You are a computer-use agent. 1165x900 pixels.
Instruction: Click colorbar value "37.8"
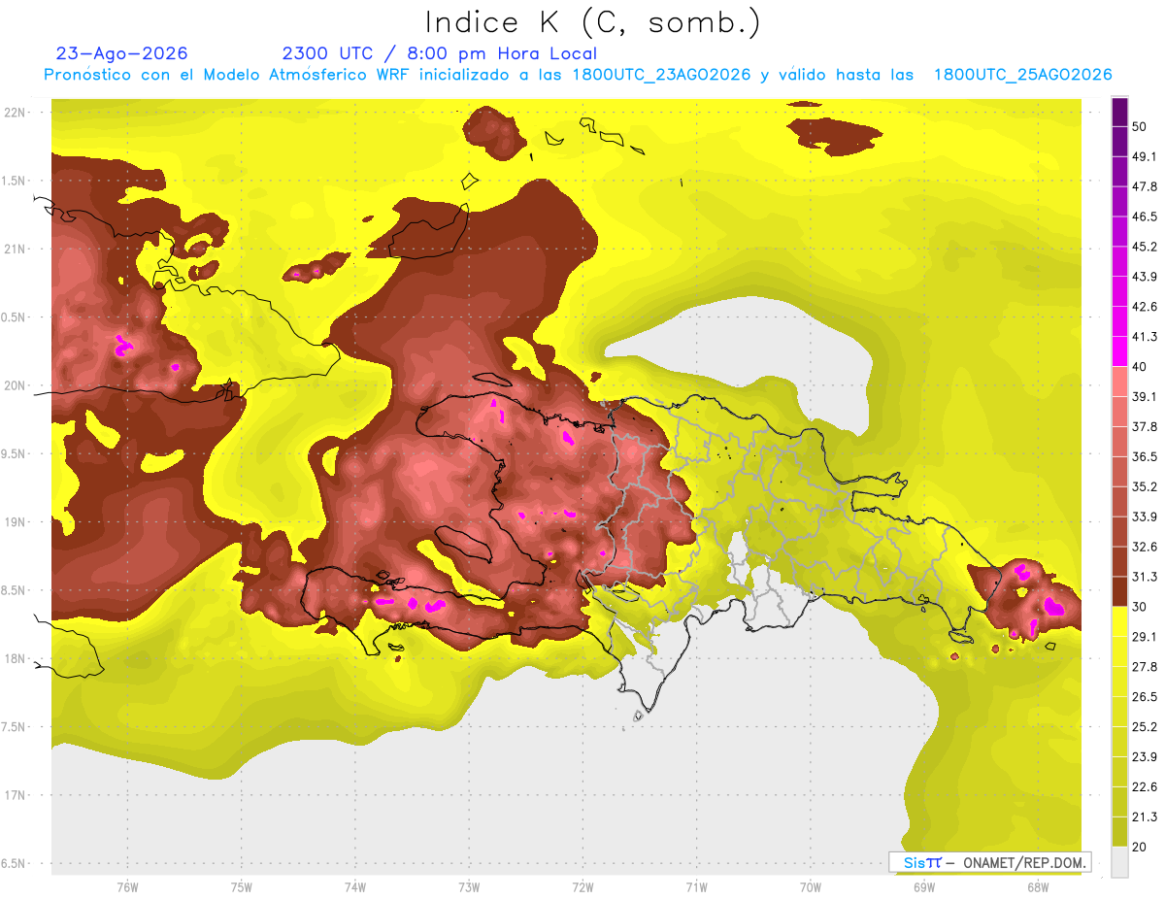pos(1145,427)
